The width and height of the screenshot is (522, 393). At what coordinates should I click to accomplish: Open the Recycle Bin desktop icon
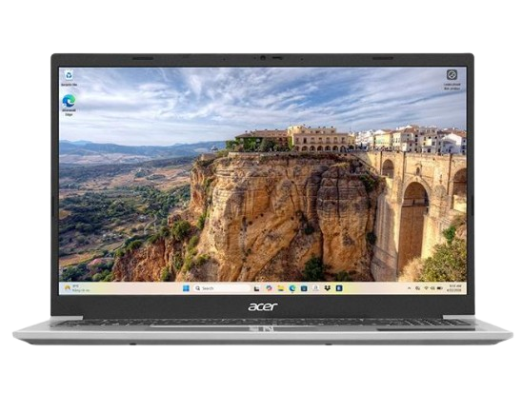point(69,78)
